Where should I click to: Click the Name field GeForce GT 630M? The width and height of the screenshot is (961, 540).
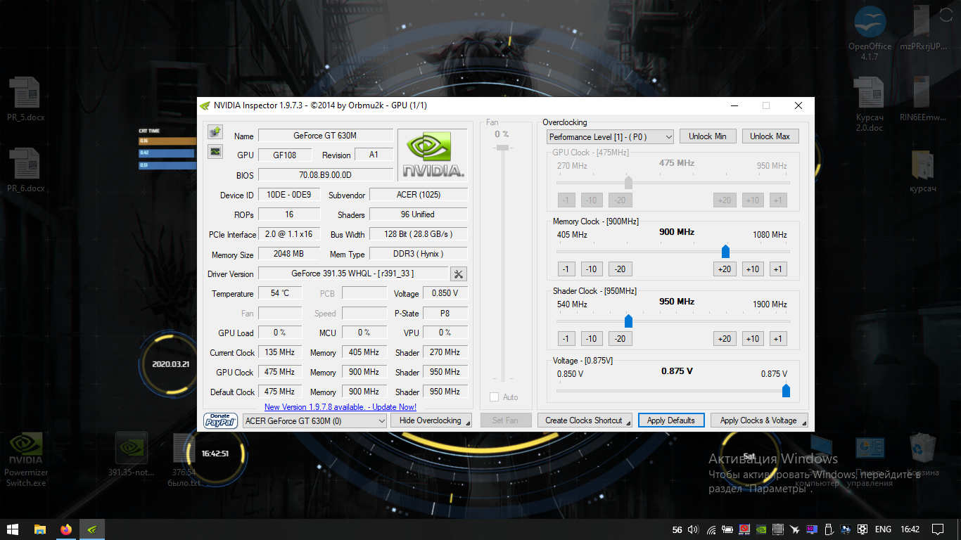point(326,136)
